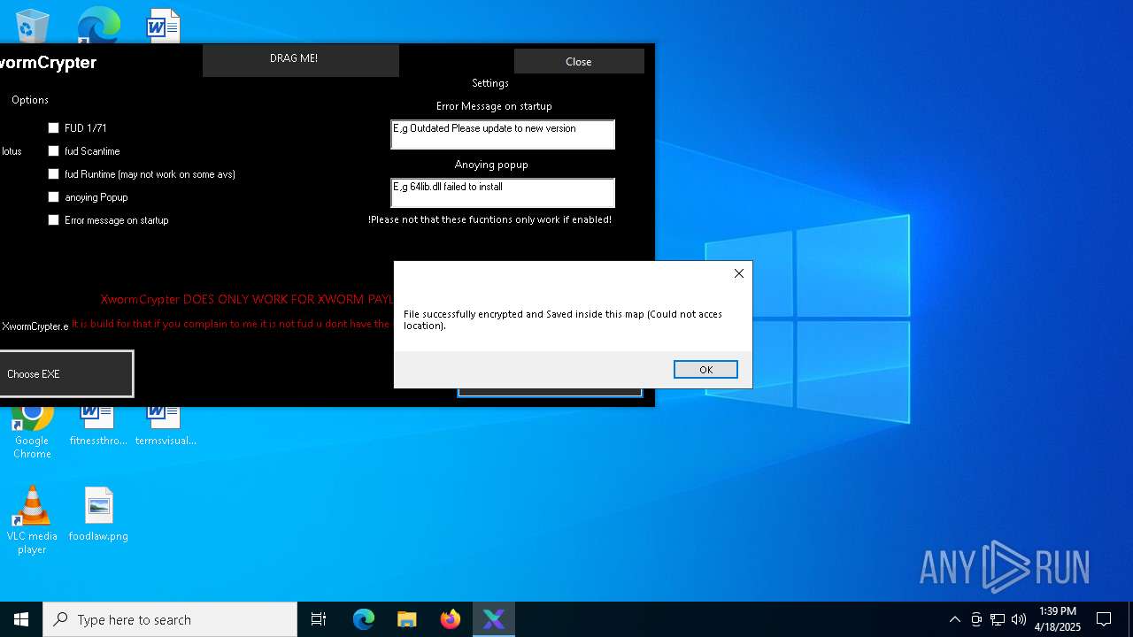1133x637 pixels.
Task: Open VLC media player desktop icon
Action: 32,520
